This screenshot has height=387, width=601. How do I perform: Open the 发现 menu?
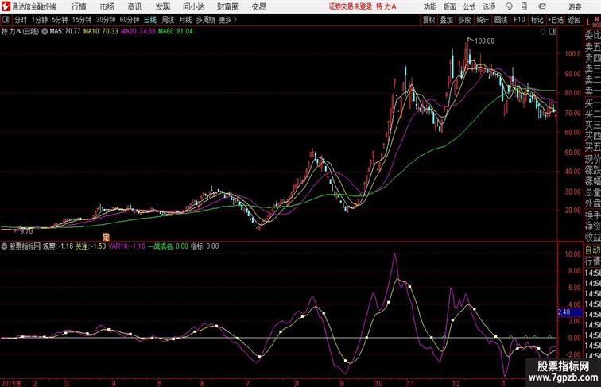[162, 6]
